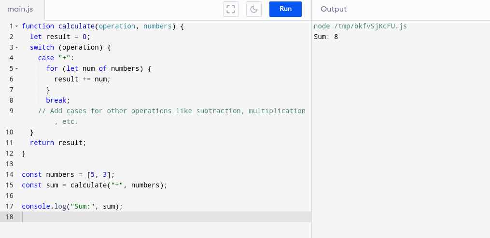The height and width of the screenshot is (238, 490).
Task: Click the 'return result;' line
Action: tap(58, 143)
